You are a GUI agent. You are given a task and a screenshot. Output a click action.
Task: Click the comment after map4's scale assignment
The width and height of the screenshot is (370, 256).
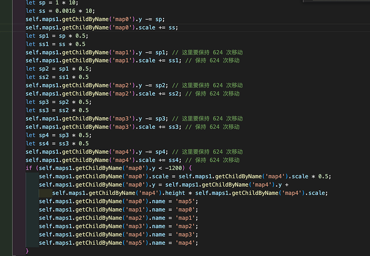[x=213, y=160]
